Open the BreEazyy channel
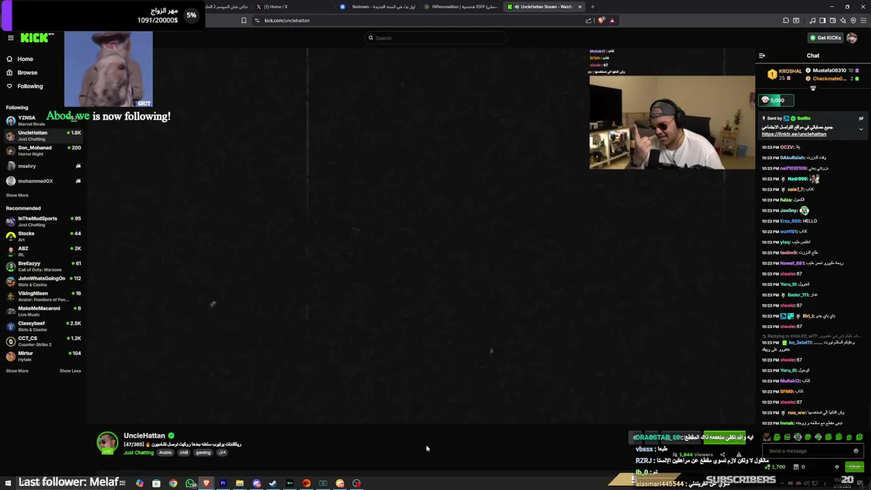This screenshot has height=490, width=871. (x=43, y=266)
